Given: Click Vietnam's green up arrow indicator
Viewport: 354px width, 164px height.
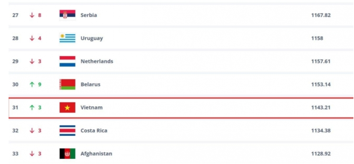Looking at the screenshot, I should point(32,108).
